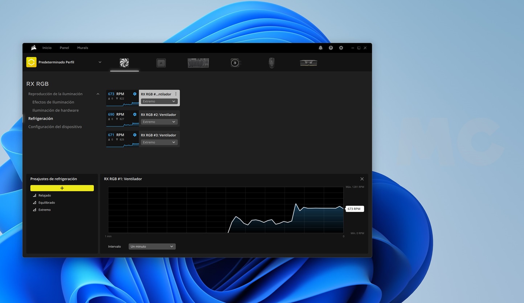
Task: Open preset dropdown for RX RGB #2 fan
Action: pos(159,122)
